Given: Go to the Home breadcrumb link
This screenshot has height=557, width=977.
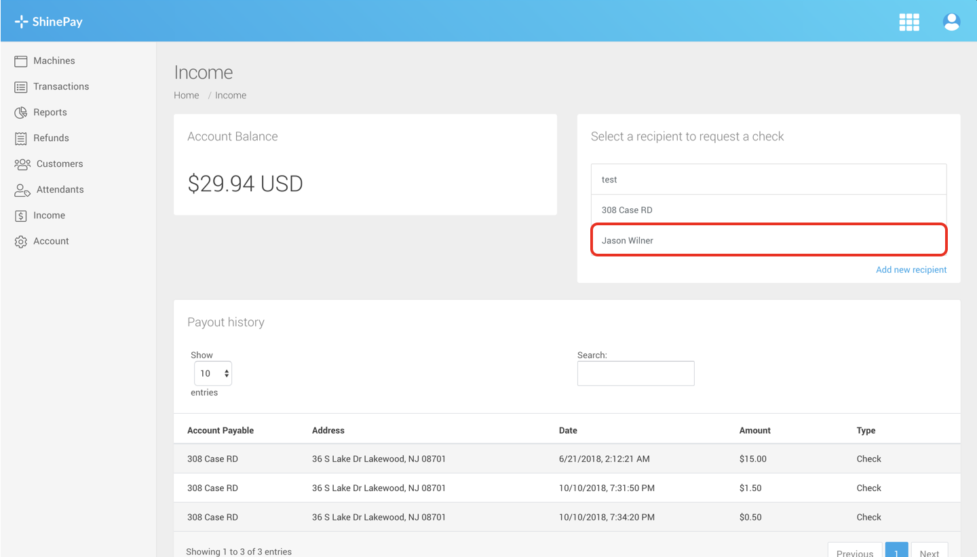Looking at the screenshot, I should [187, 96].
